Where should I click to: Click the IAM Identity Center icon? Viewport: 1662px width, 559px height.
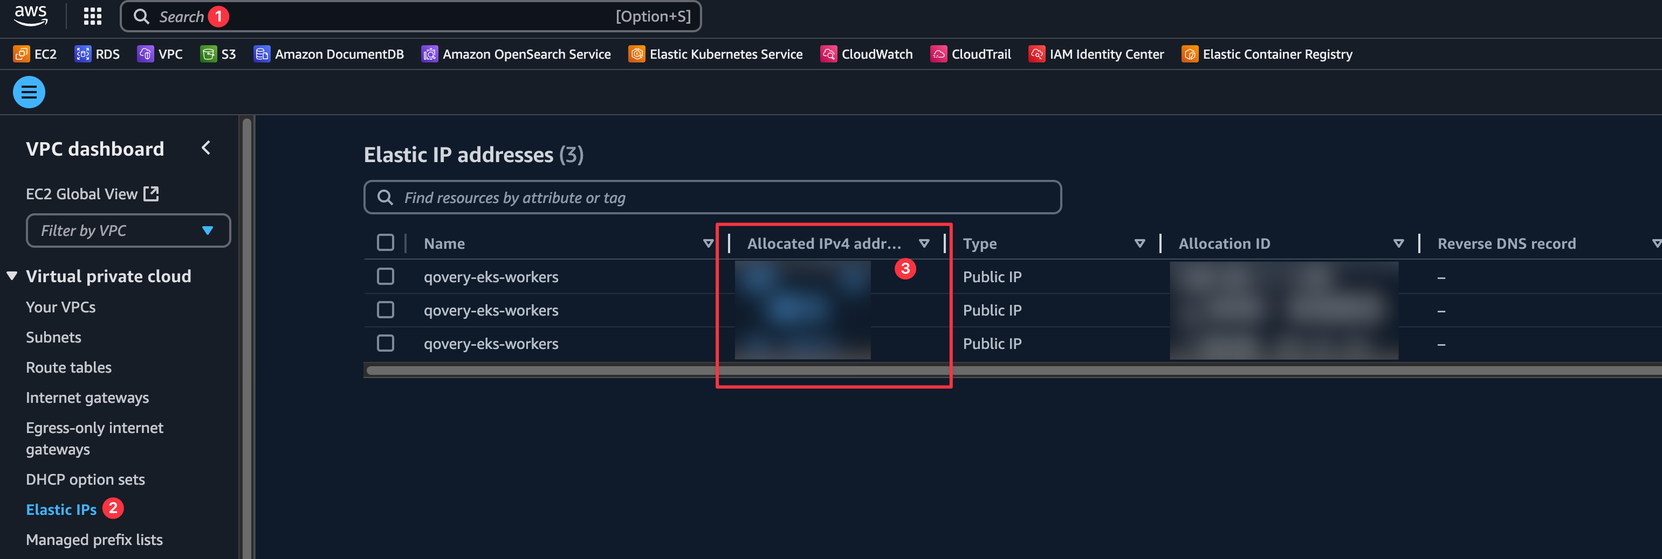pos(1037,54)
